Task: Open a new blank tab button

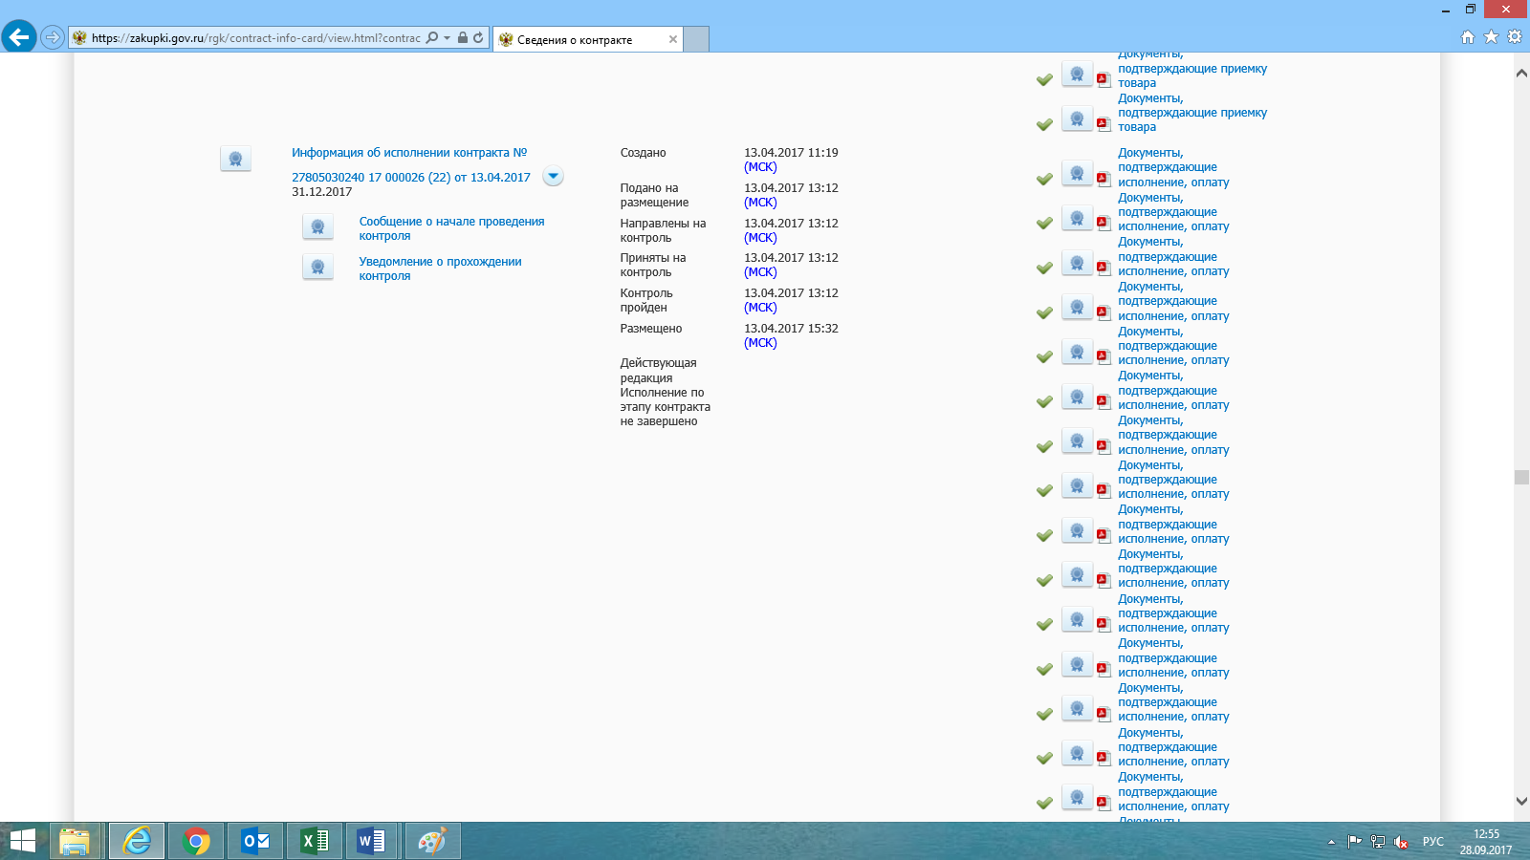Action: [697, 39]
